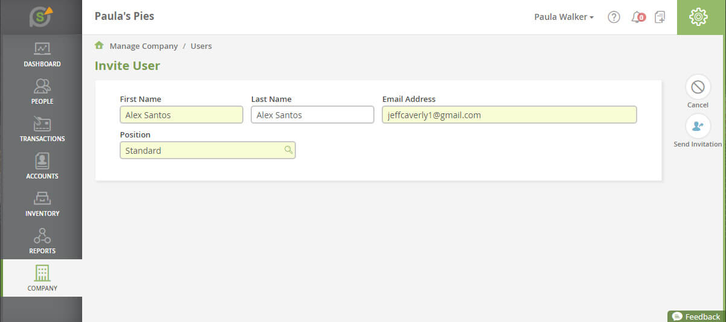Click the Position label
This screenshot has width=726, height=322.
135,134
